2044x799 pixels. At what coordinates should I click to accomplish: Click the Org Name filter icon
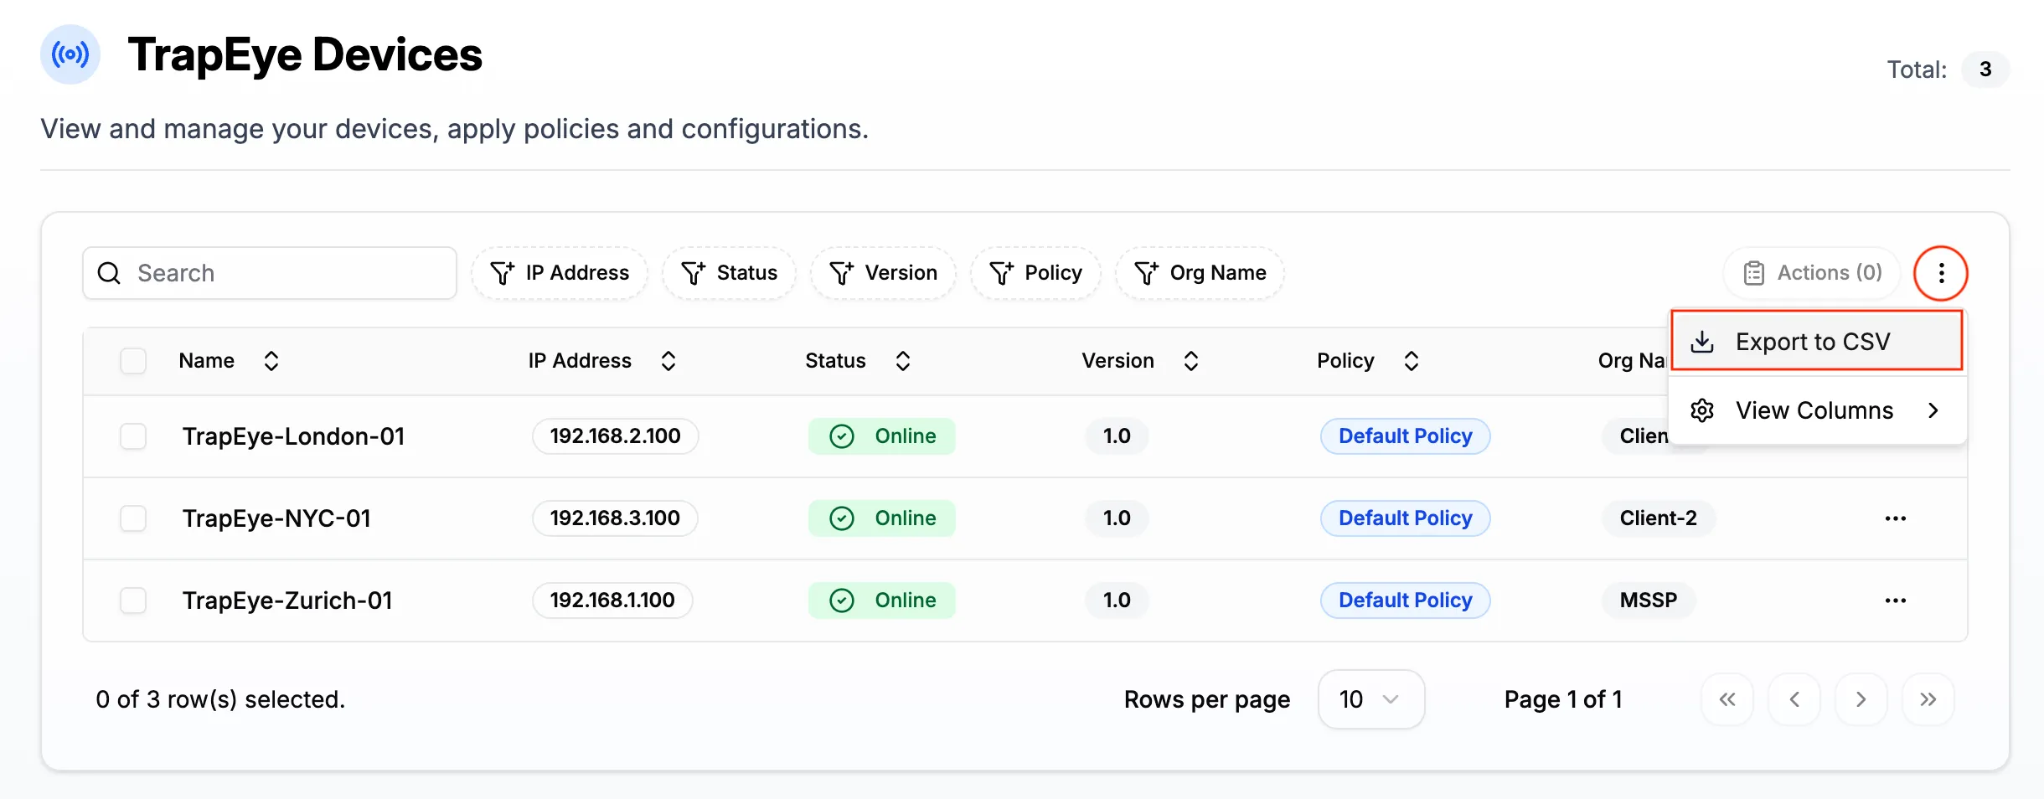click(x=1147, y=273)
